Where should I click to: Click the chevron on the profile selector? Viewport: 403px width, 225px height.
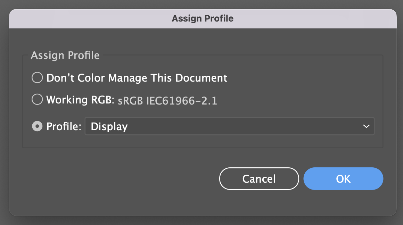point(367,126)
